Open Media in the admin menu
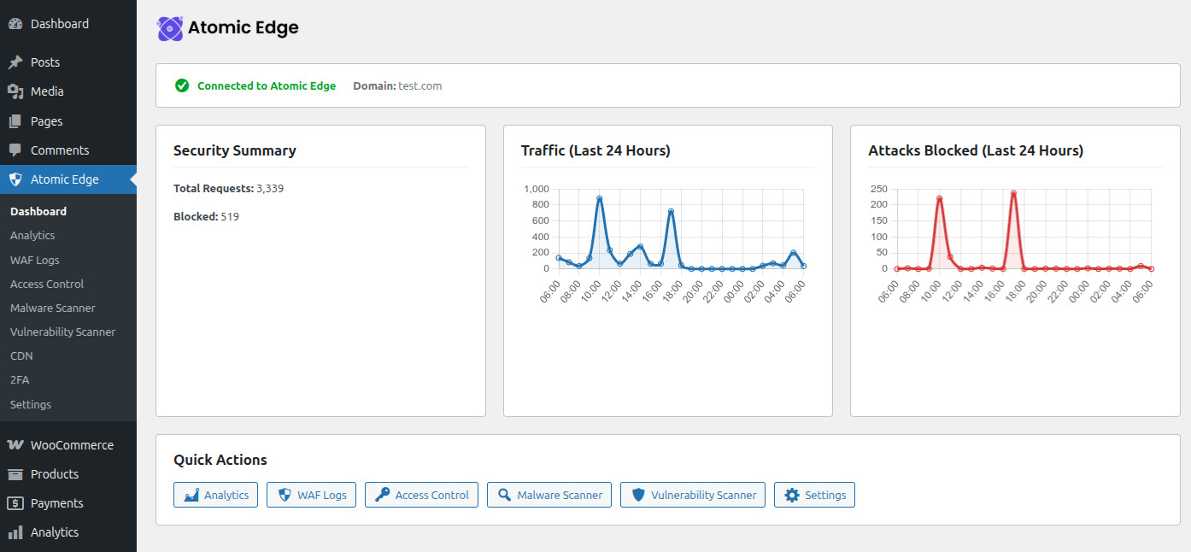1191x552 pixels. click(68, 91)
